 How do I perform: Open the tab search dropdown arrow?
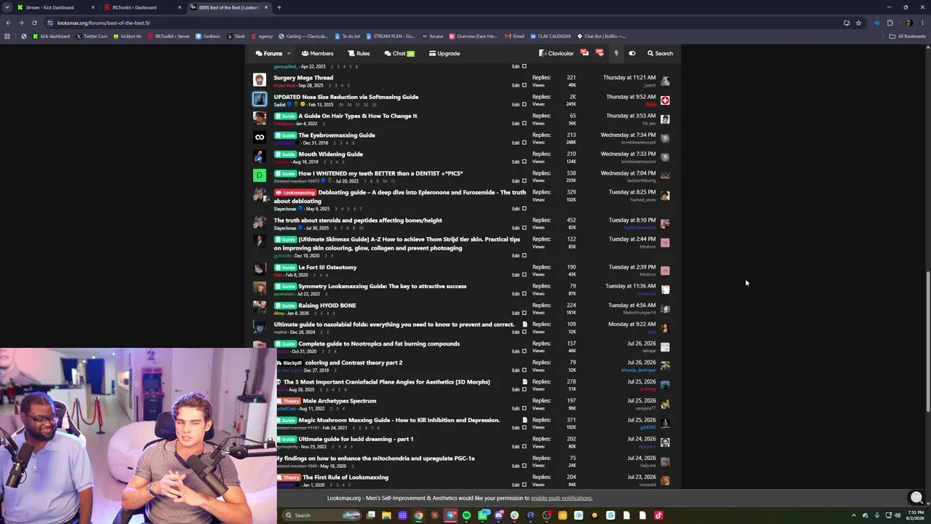click(7, 7)
